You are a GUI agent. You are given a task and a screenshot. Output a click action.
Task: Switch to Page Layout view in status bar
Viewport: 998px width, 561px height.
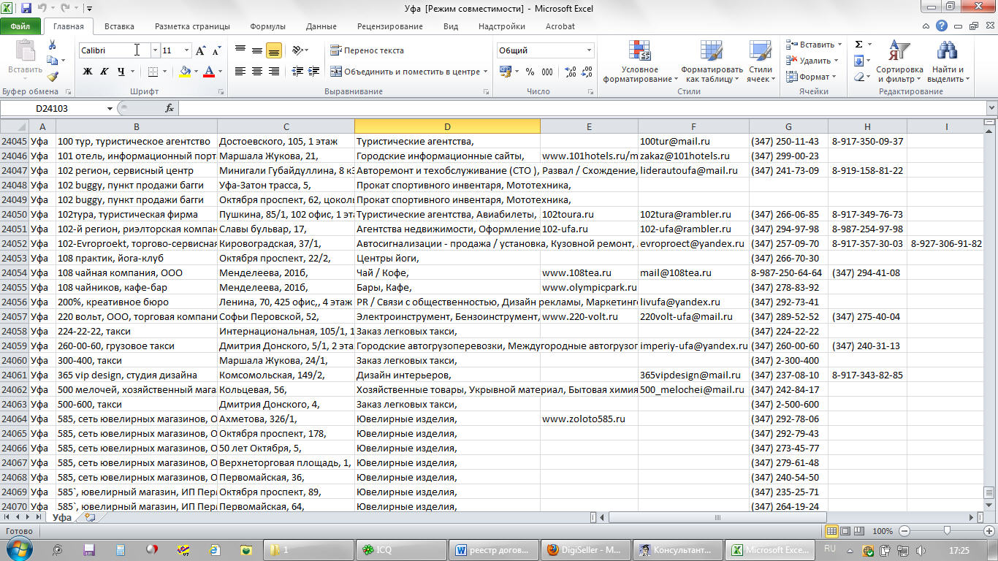(x=846, y=531)
